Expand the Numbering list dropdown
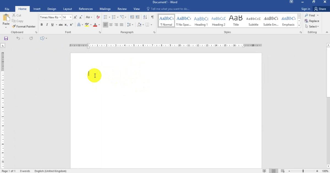Viewport: 330px width, 173px height. (118, 17)
